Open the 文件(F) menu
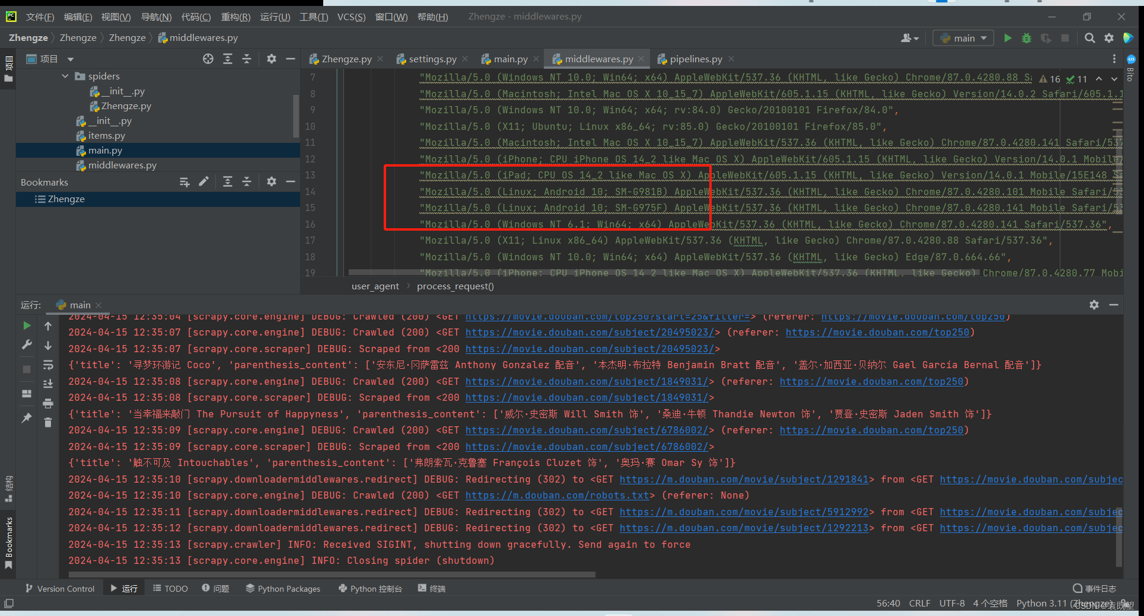The height and width of the screenshot is (616, 1144). pyautogui.click(x=40, y=17)
